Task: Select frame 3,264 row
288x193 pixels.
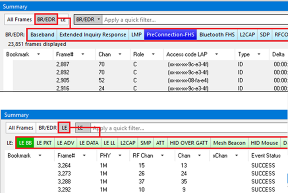Action: (146, 165)
